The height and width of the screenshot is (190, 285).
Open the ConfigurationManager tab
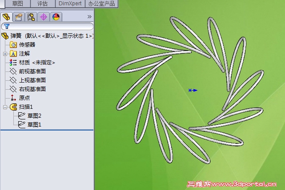tap(31, 17)
